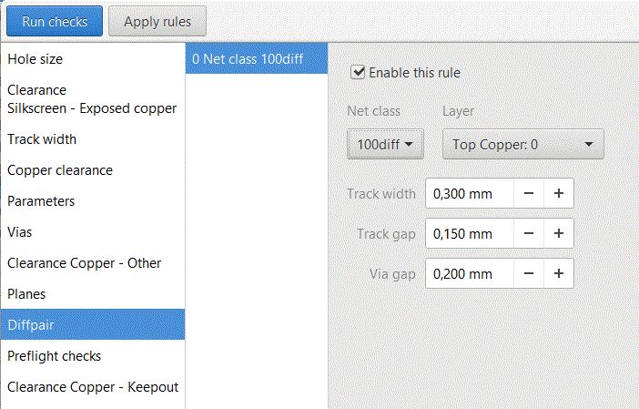Toggle the Enable this rule checkbox

click(358, 72)
